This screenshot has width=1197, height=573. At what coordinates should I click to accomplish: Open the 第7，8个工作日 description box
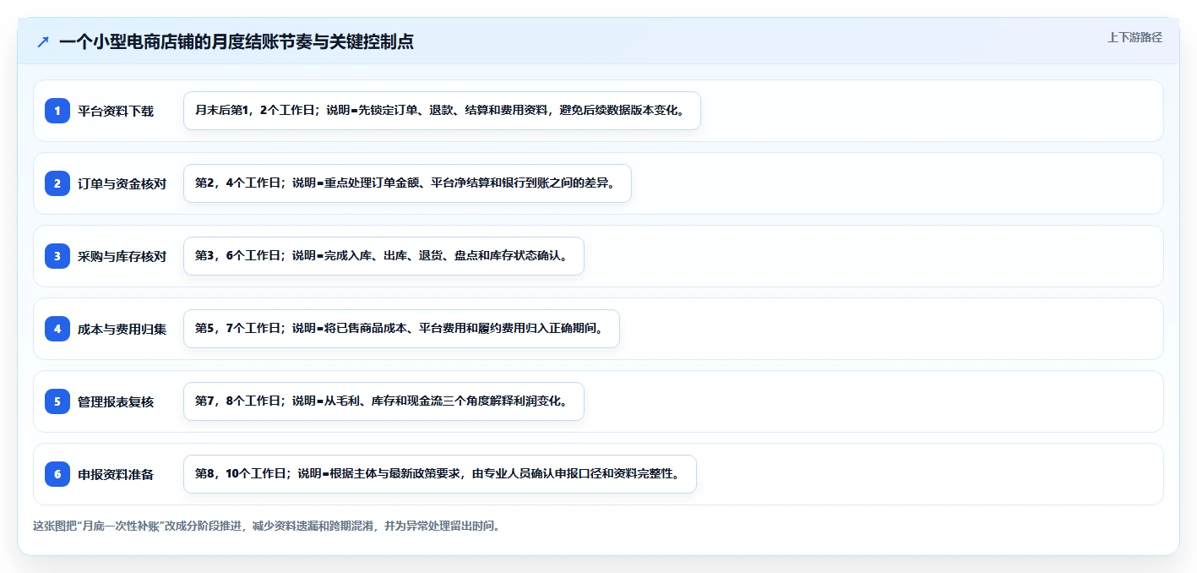pyautogui.click(x=384, y=401)
